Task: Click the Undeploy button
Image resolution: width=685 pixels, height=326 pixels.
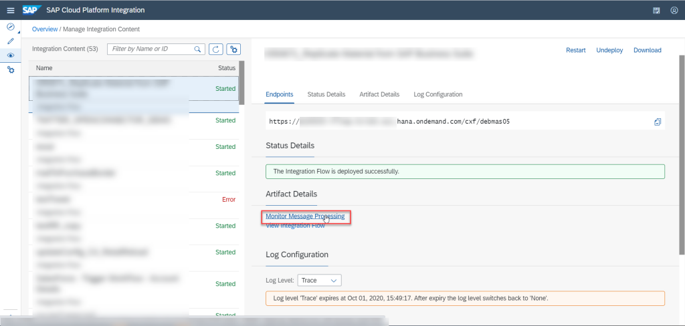Action: click(x=609, y=50)
